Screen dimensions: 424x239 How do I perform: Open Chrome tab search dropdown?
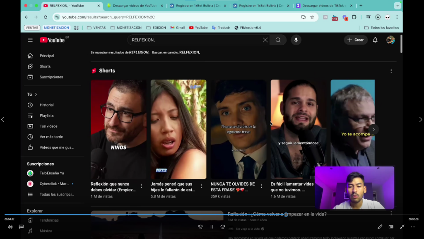(x=397, y=5)
